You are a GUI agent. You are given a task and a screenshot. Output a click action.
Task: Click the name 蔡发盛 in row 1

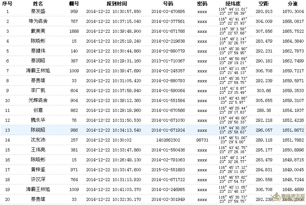(x=38, y=11)
